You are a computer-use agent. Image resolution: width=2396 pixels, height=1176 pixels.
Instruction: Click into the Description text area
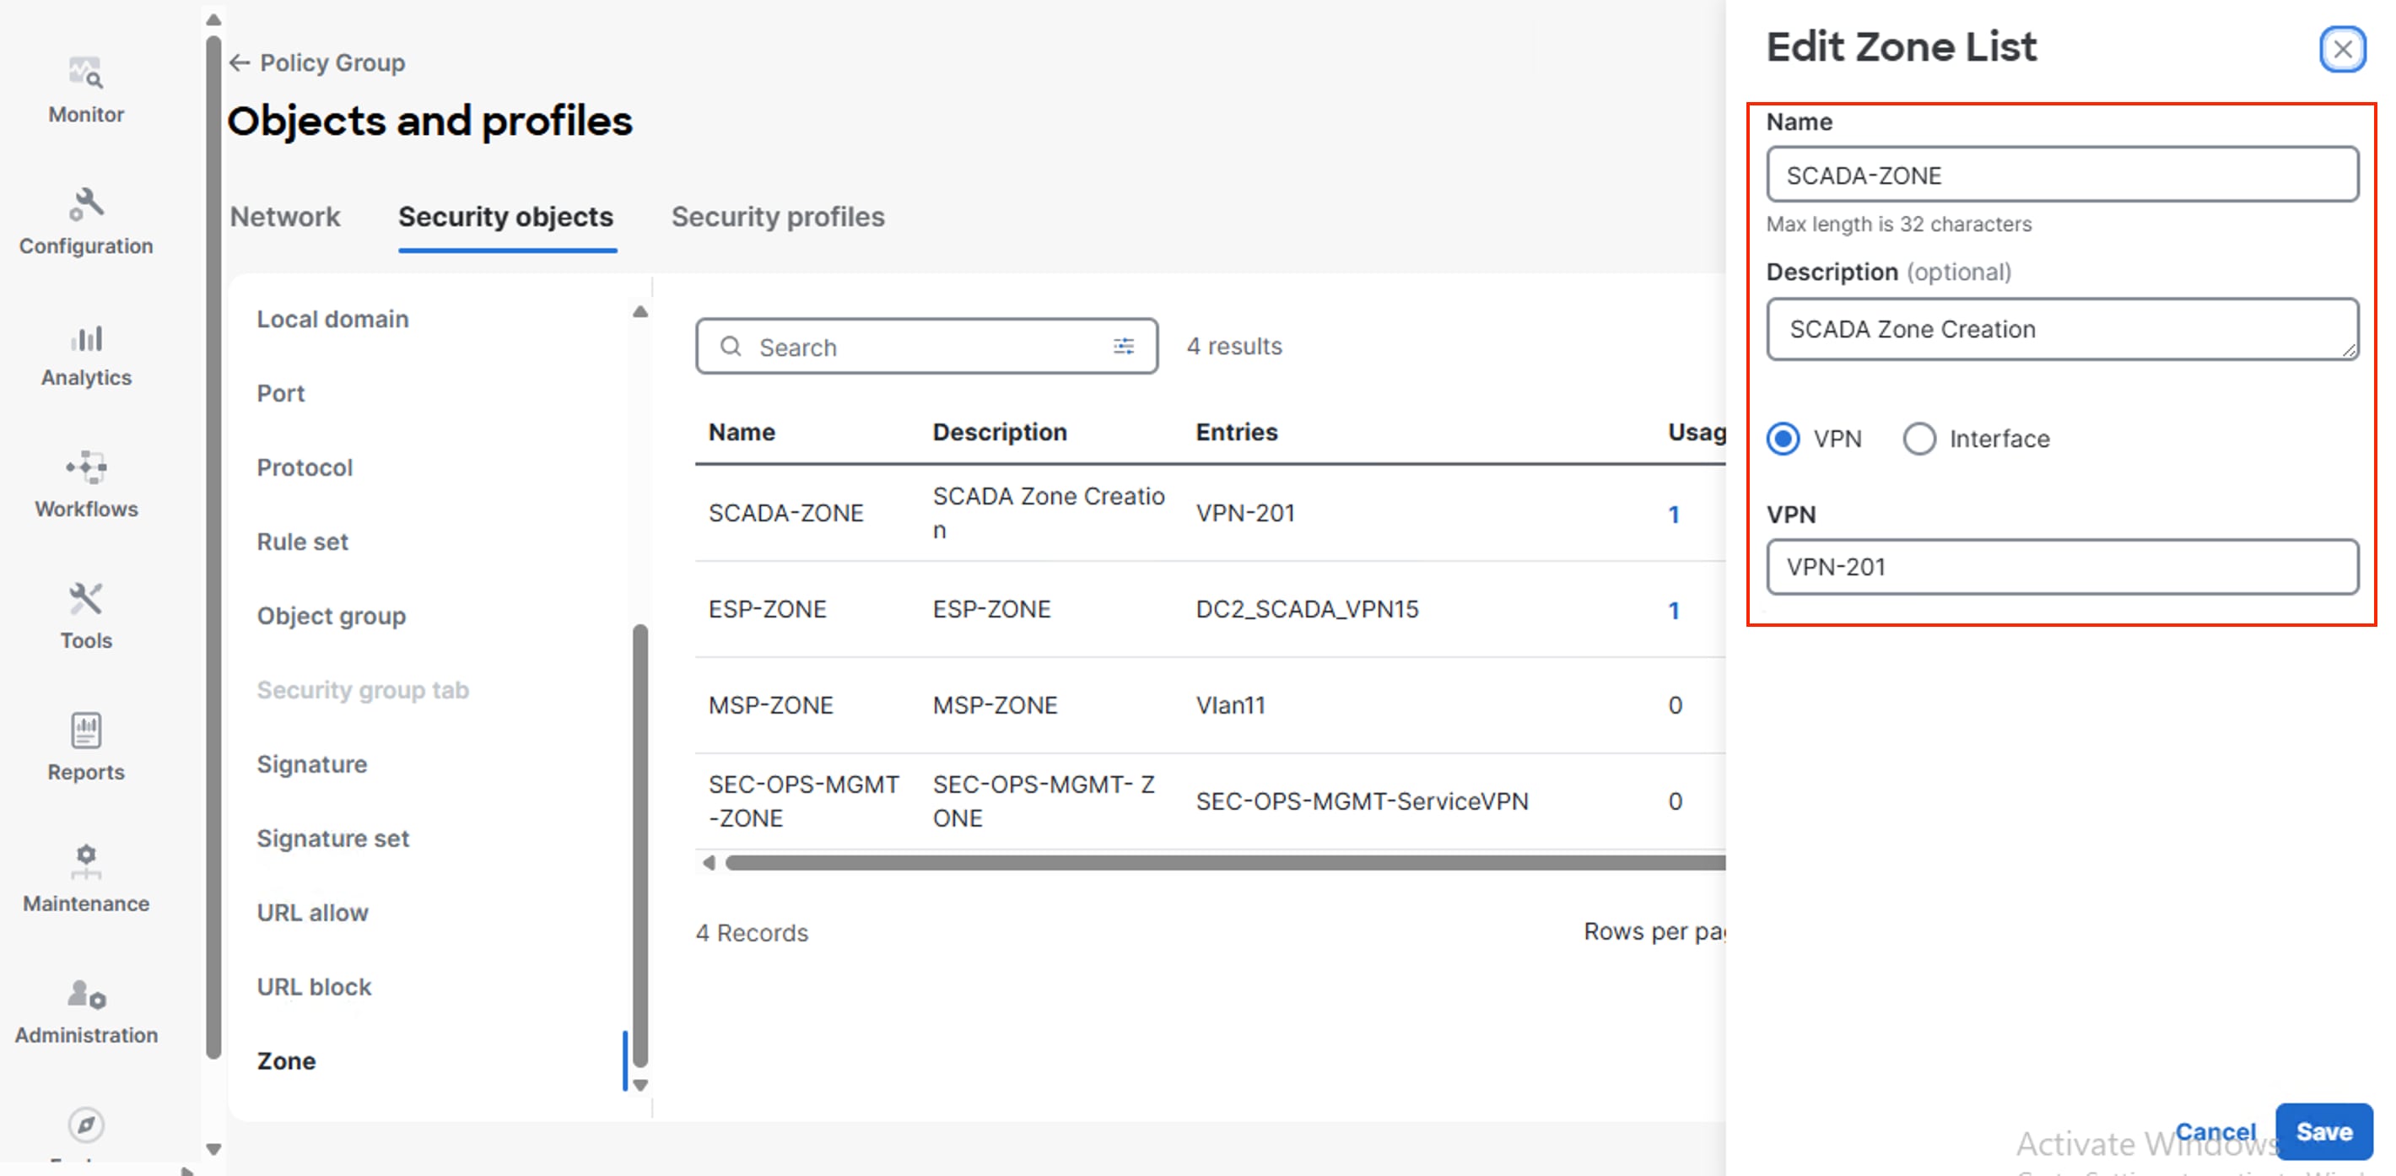2062,329
